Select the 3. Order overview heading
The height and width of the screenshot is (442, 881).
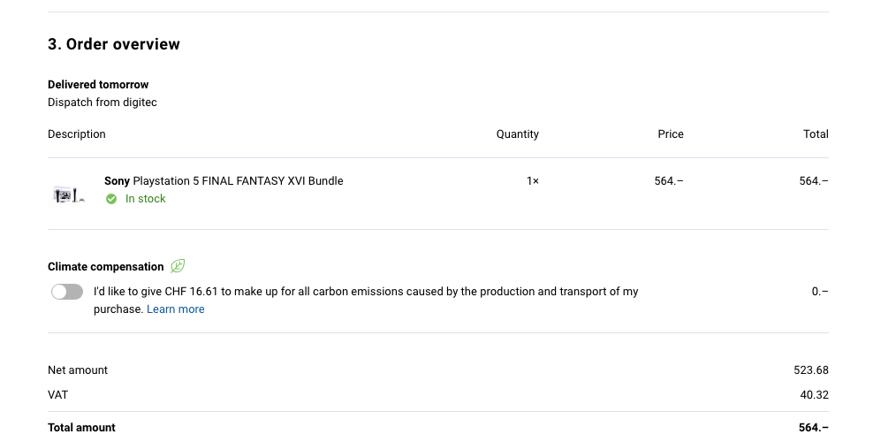tap(114, 44)
